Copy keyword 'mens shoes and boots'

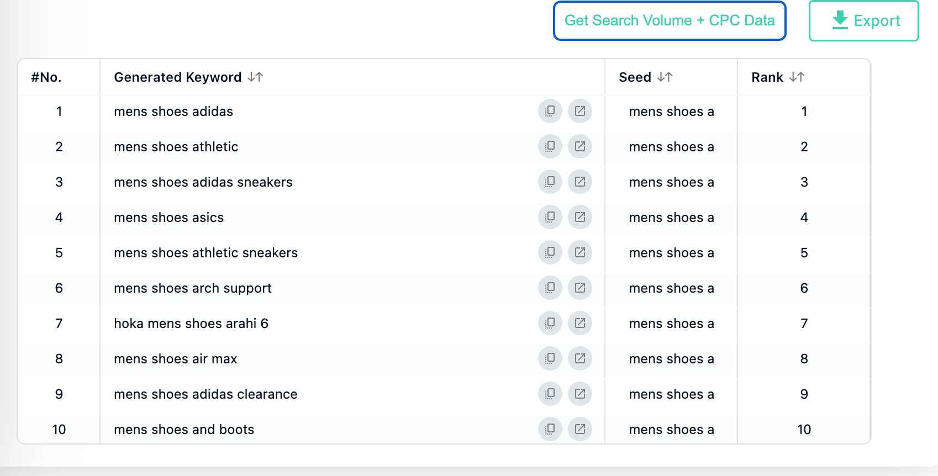click(x=550, y=429)
